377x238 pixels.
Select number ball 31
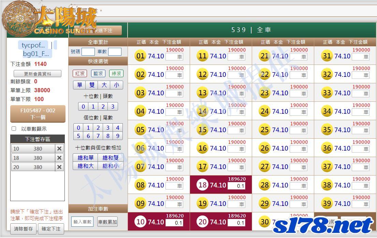click(x=327, y=56)
